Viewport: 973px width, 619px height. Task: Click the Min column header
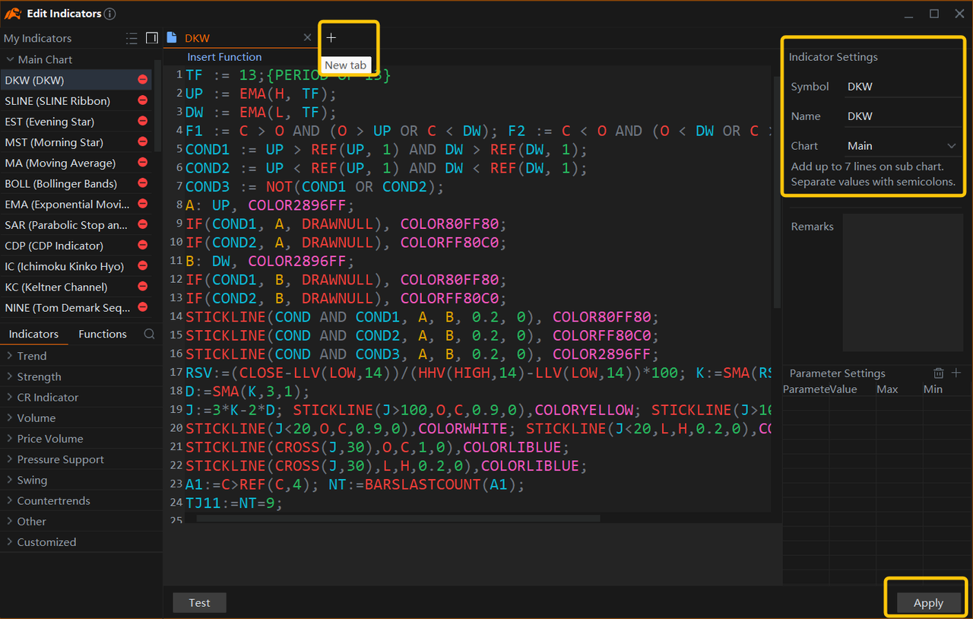(x=933, y=389)
